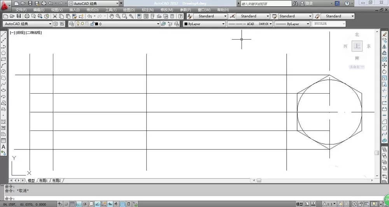
Task: Switch to 布局2 layout tab
Action: click(56, 181)
